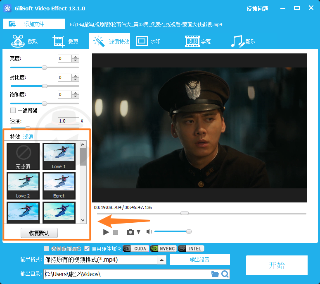The width and height of the screenshot is (320, 284).
Task: Open the snapshot options dropdown arrow
Action: pos(139,232)
